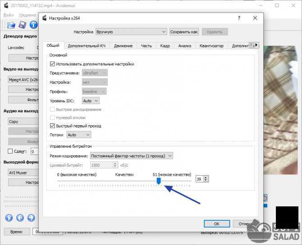The height and width of the screenshot is (245, 302).
Task: Open file icon in Avidemux toolbar
Action: click(11, 25)
